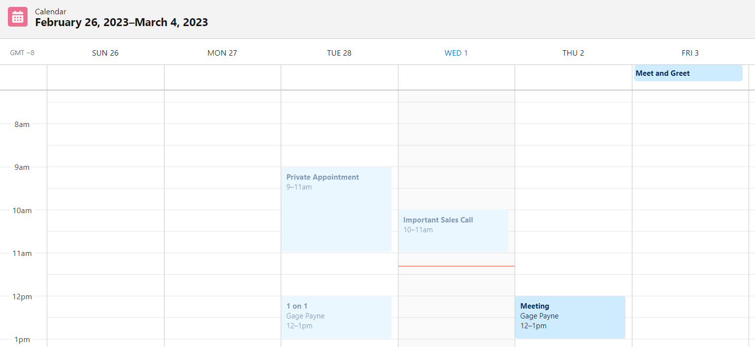Select the MON 27 day header

(x=222, y=53)
